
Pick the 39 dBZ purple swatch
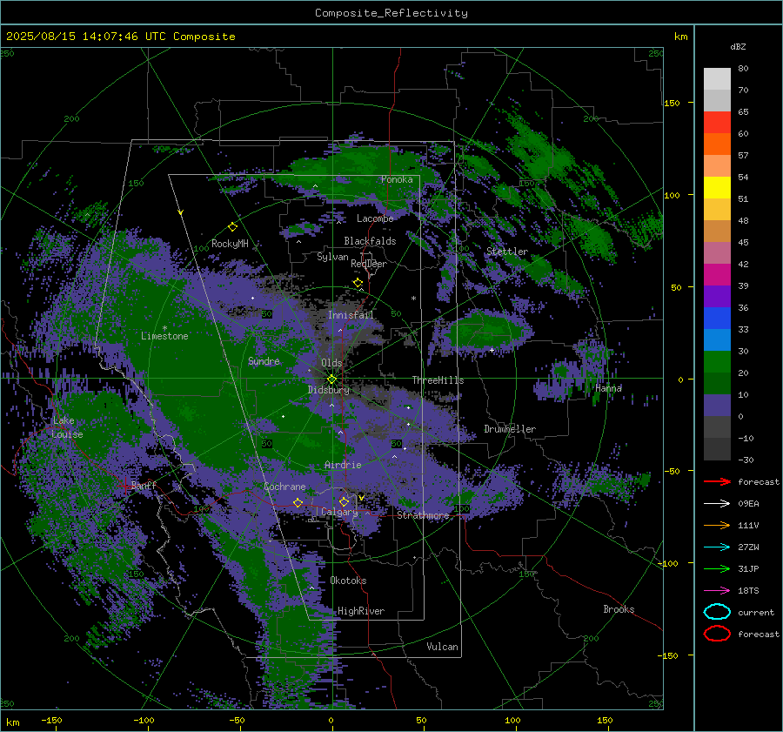[717, 296]
